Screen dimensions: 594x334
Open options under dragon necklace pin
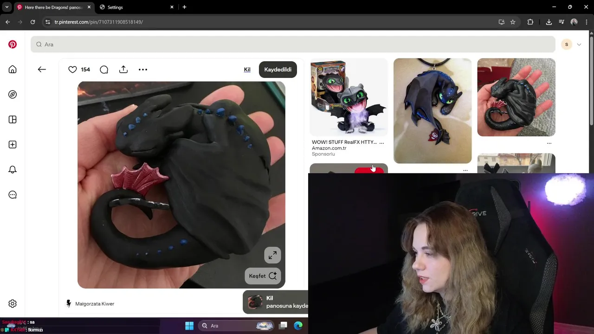point(465,170)
